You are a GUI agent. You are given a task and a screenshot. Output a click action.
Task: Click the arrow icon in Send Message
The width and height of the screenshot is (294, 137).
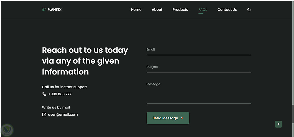click(181, 118)
